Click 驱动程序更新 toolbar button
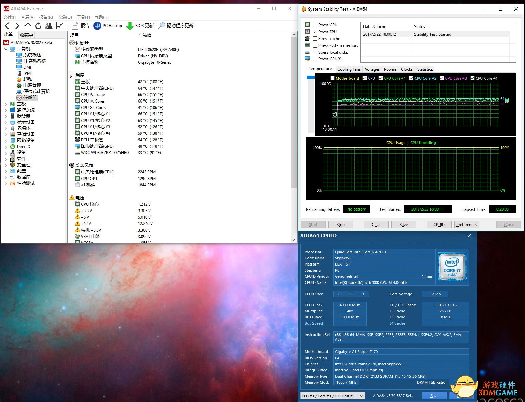 [x=176, y=26]
